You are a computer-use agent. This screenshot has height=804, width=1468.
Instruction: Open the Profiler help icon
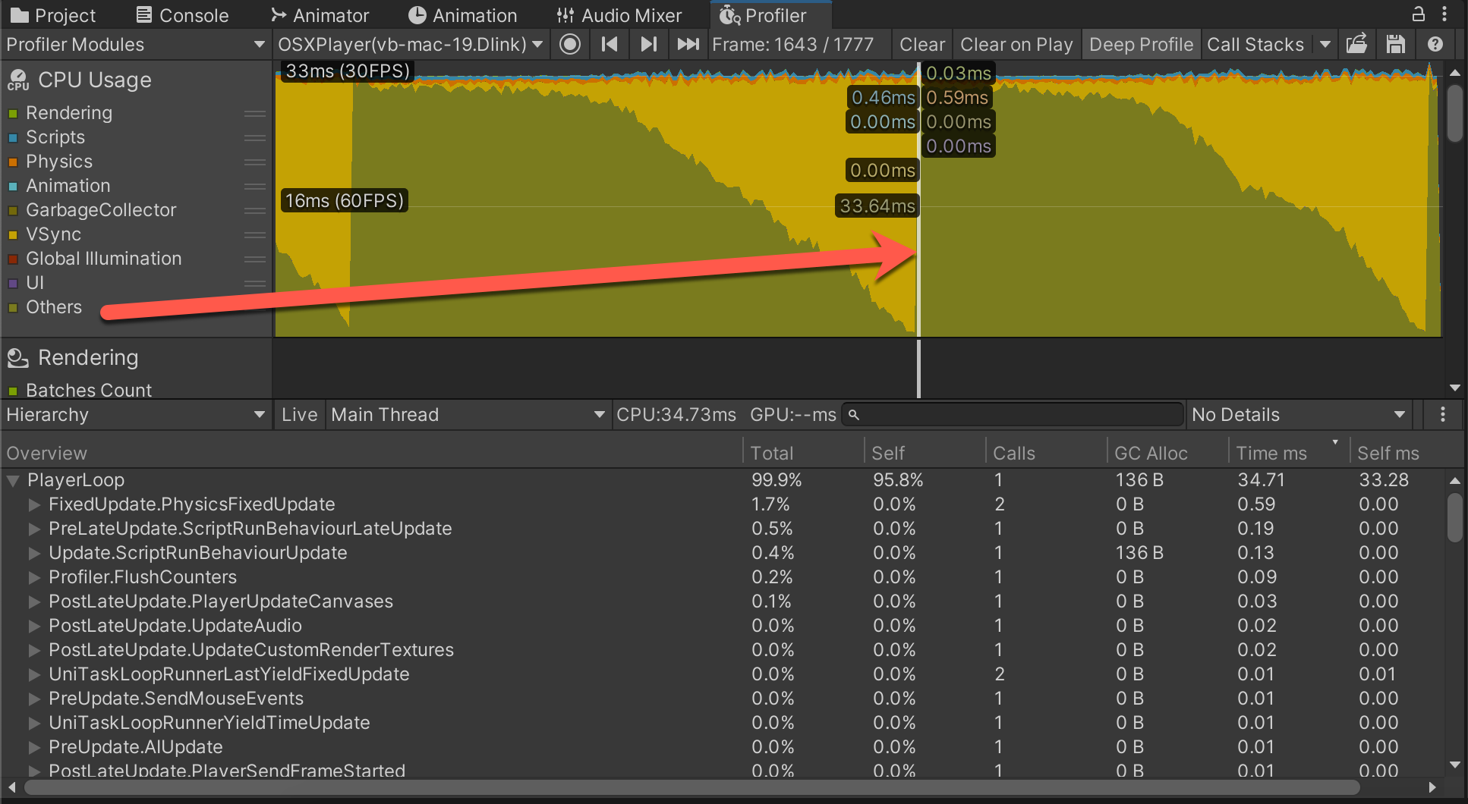tap(1435, 44)
